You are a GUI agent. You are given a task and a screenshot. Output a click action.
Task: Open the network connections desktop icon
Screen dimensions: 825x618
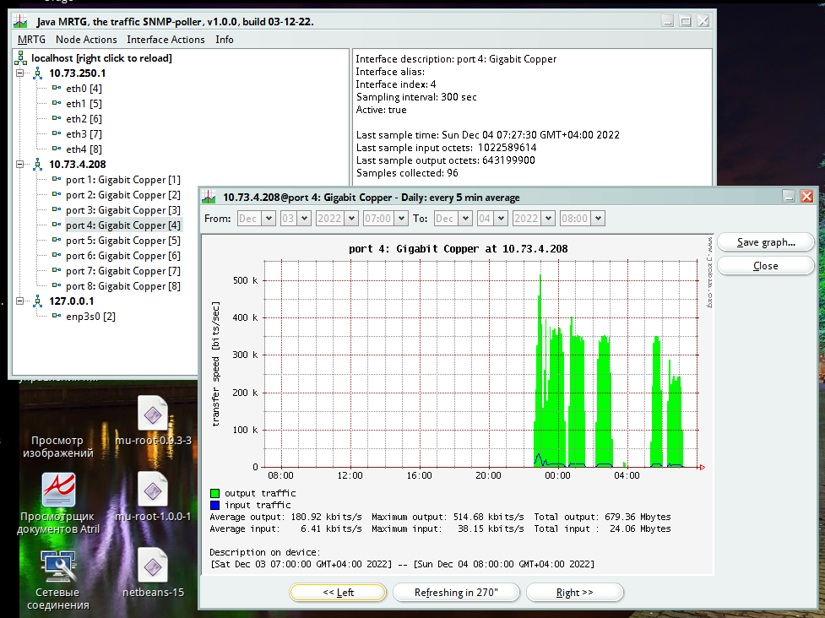59,567
